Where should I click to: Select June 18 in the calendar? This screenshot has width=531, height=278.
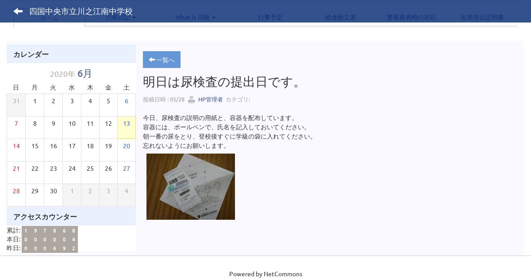click(x=90, y=150)
